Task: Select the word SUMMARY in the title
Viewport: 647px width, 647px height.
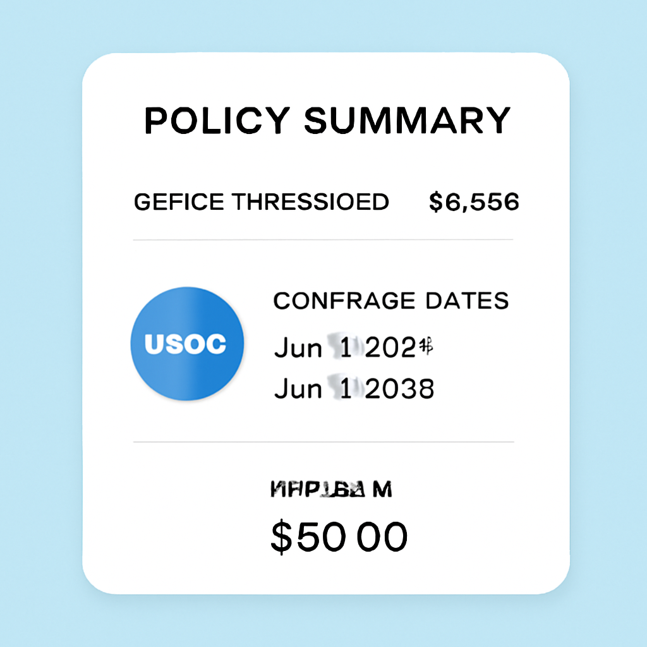Action: [408, 120]
